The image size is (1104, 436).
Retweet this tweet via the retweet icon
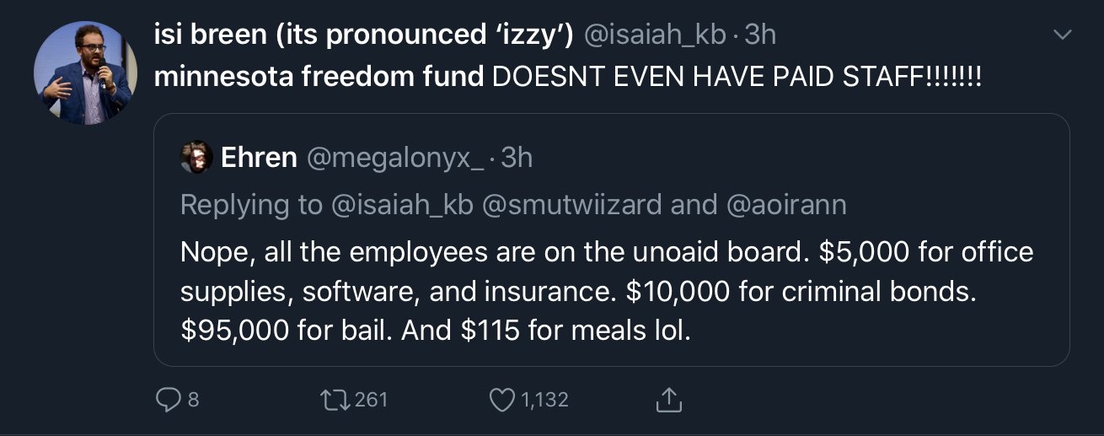click(x=335, y=399)
